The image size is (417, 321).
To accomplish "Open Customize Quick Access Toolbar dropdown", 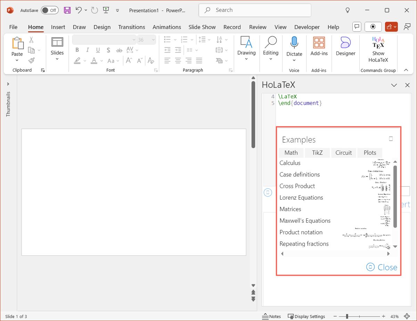I will [x=117, y=10].
